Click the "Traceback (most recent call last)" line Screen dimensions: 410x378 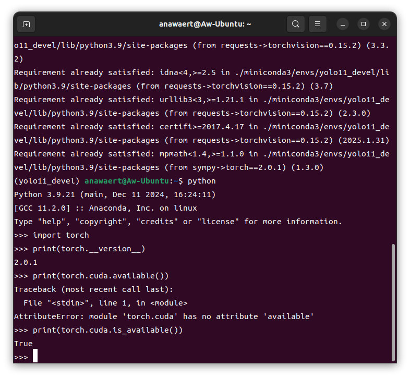point(93,289)
